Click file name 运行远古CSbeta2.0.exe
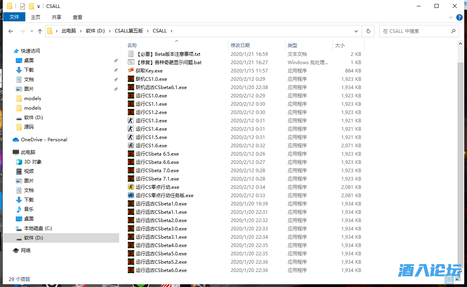The image size is (467, 287). tap(161, 220)
